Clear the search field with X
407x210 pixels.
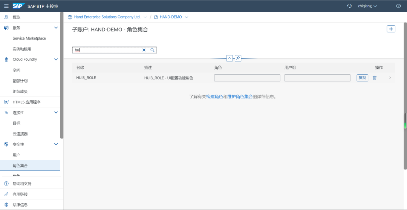click(144, 50)
